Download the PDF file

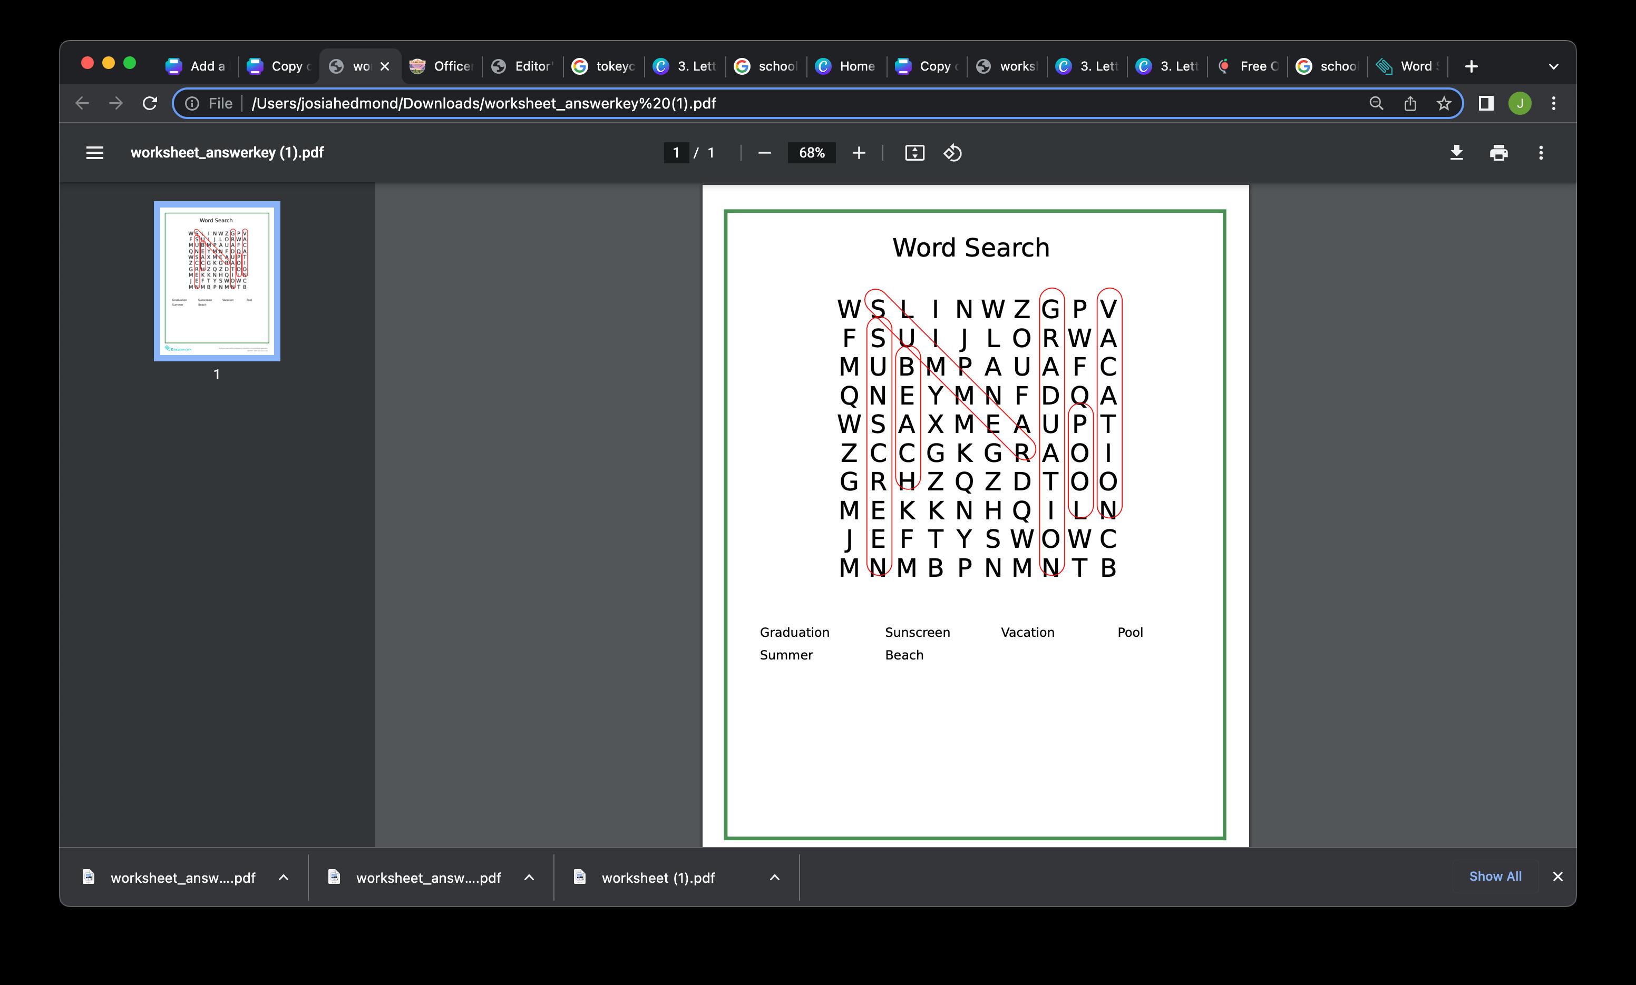(x=1456, y=153)
